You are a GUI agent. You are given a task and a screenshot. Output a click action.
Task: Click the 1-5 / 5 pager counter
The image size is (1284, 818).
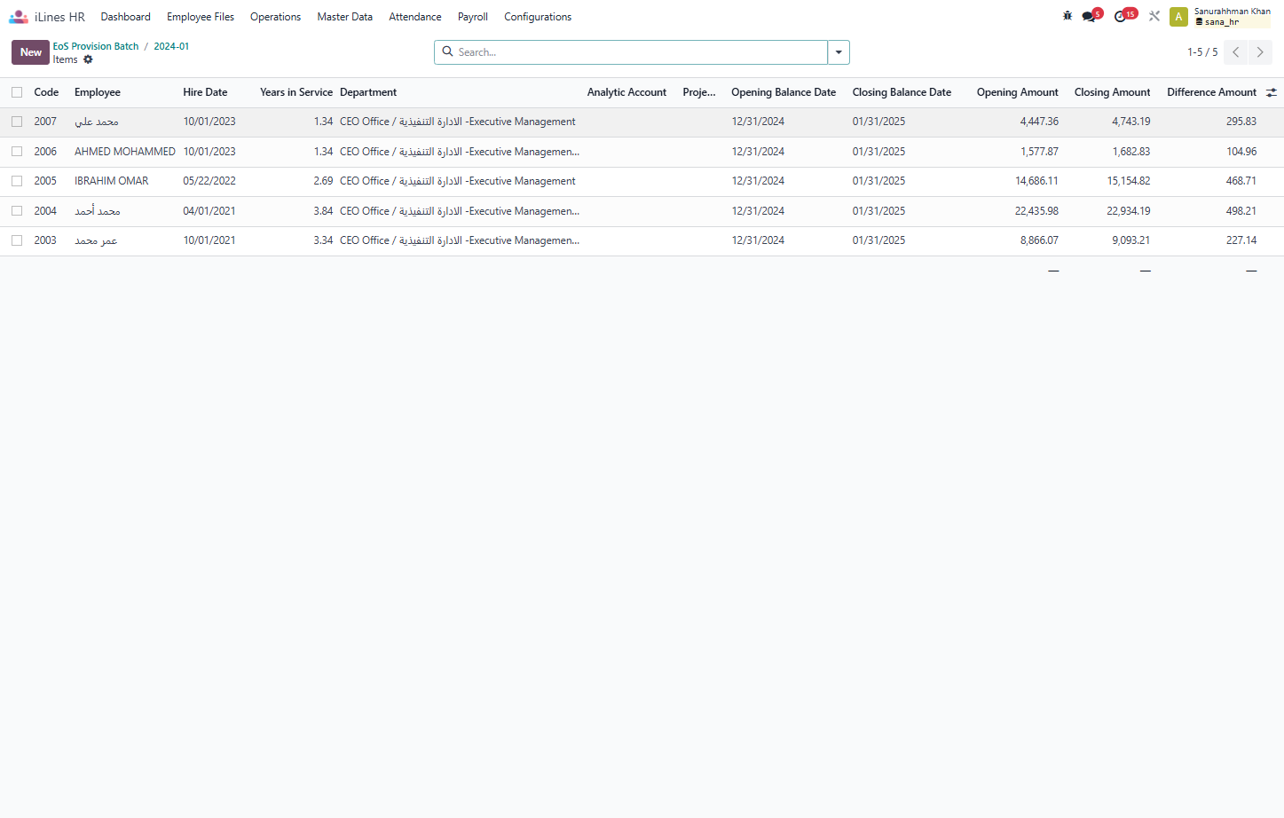(x=1202, y=52)
